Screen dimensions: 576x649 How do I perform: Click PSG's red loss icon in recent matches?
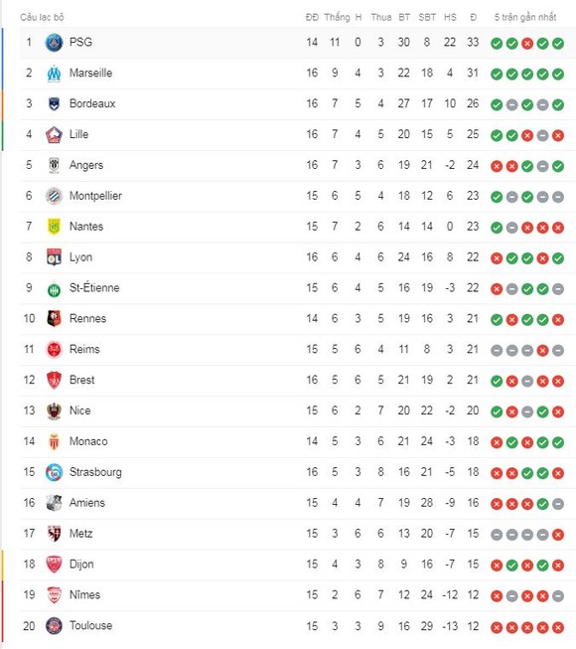pos(527,43)
